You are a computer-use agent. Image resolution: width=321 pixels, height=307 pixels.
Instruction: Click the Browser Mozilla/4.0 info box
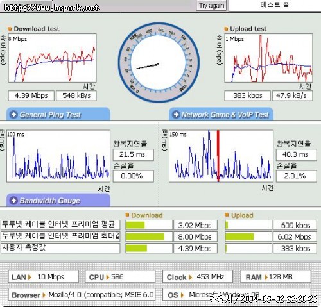coord(82,295)
